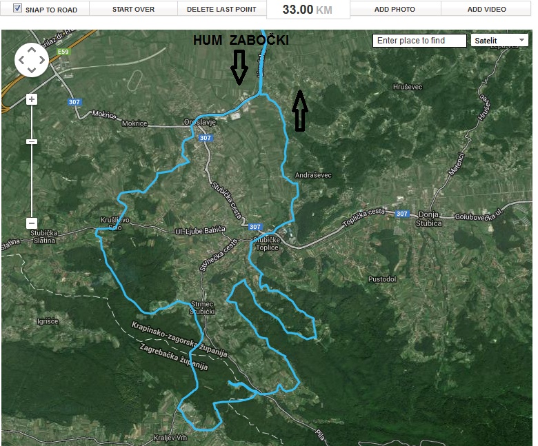Pan the map up with the arrow control
This screenshot has width=538, height=446.
(31, 50)
